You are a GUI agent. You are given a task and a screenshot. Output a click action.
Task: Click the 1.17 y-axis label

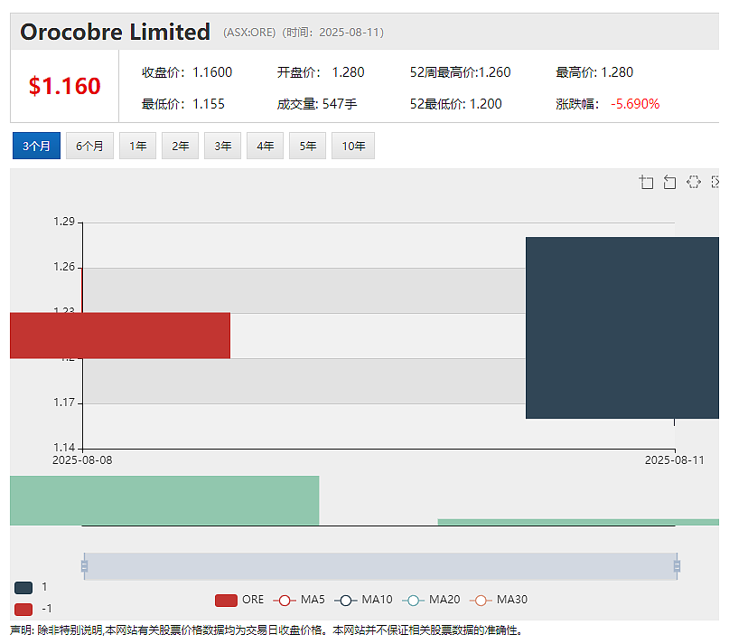tap(64, 402)
